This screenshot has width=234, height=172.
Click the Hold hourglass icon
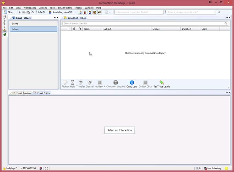[73, 83]
